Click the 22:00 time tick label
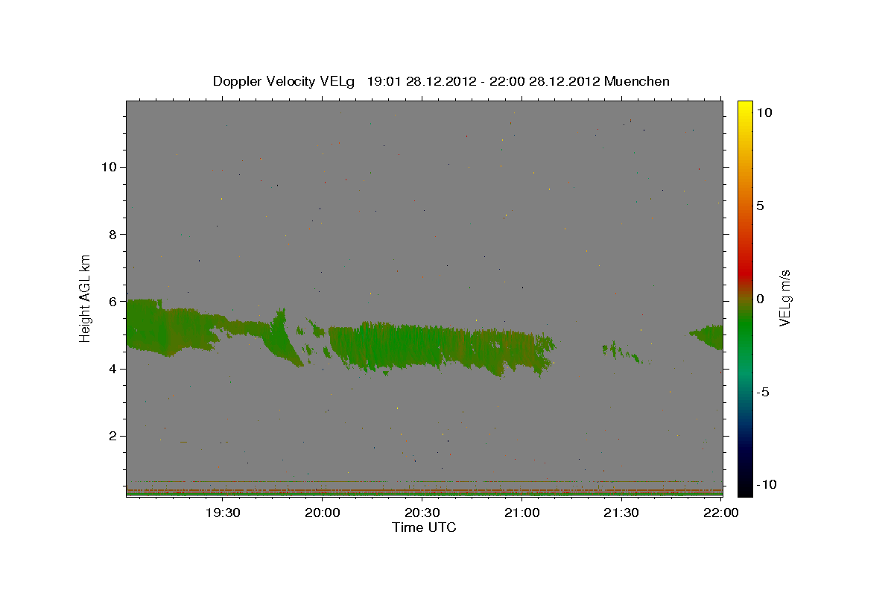 click(x=721, y=513)
